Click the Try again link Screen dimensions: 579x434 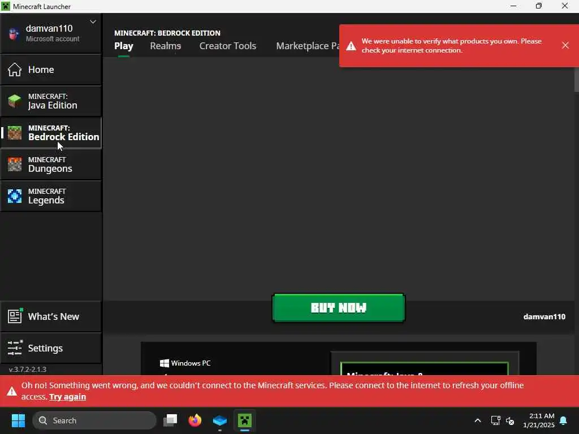[x=68, y=397]
